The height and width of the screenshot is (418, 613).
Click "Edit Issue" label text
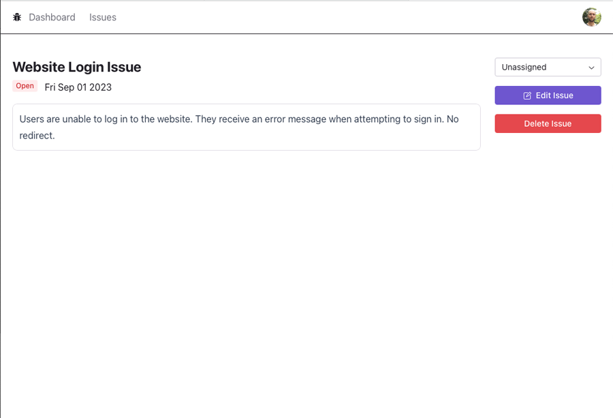coord(554,95)
